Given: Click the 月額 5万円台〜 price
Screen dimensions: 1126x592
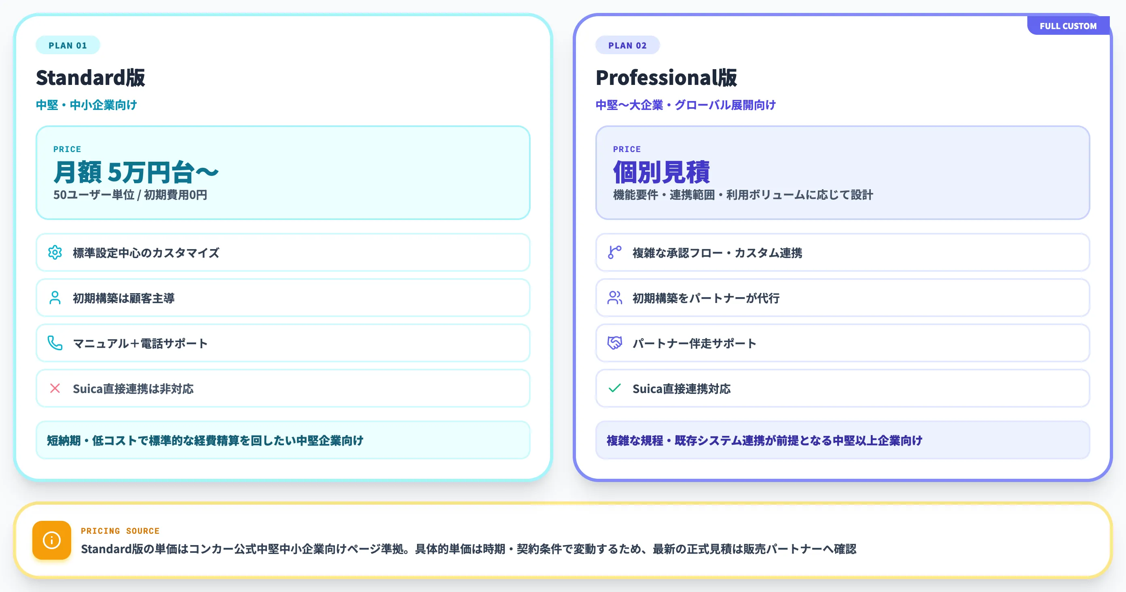Looking at the screenshot, I should [x=136, y=172].
